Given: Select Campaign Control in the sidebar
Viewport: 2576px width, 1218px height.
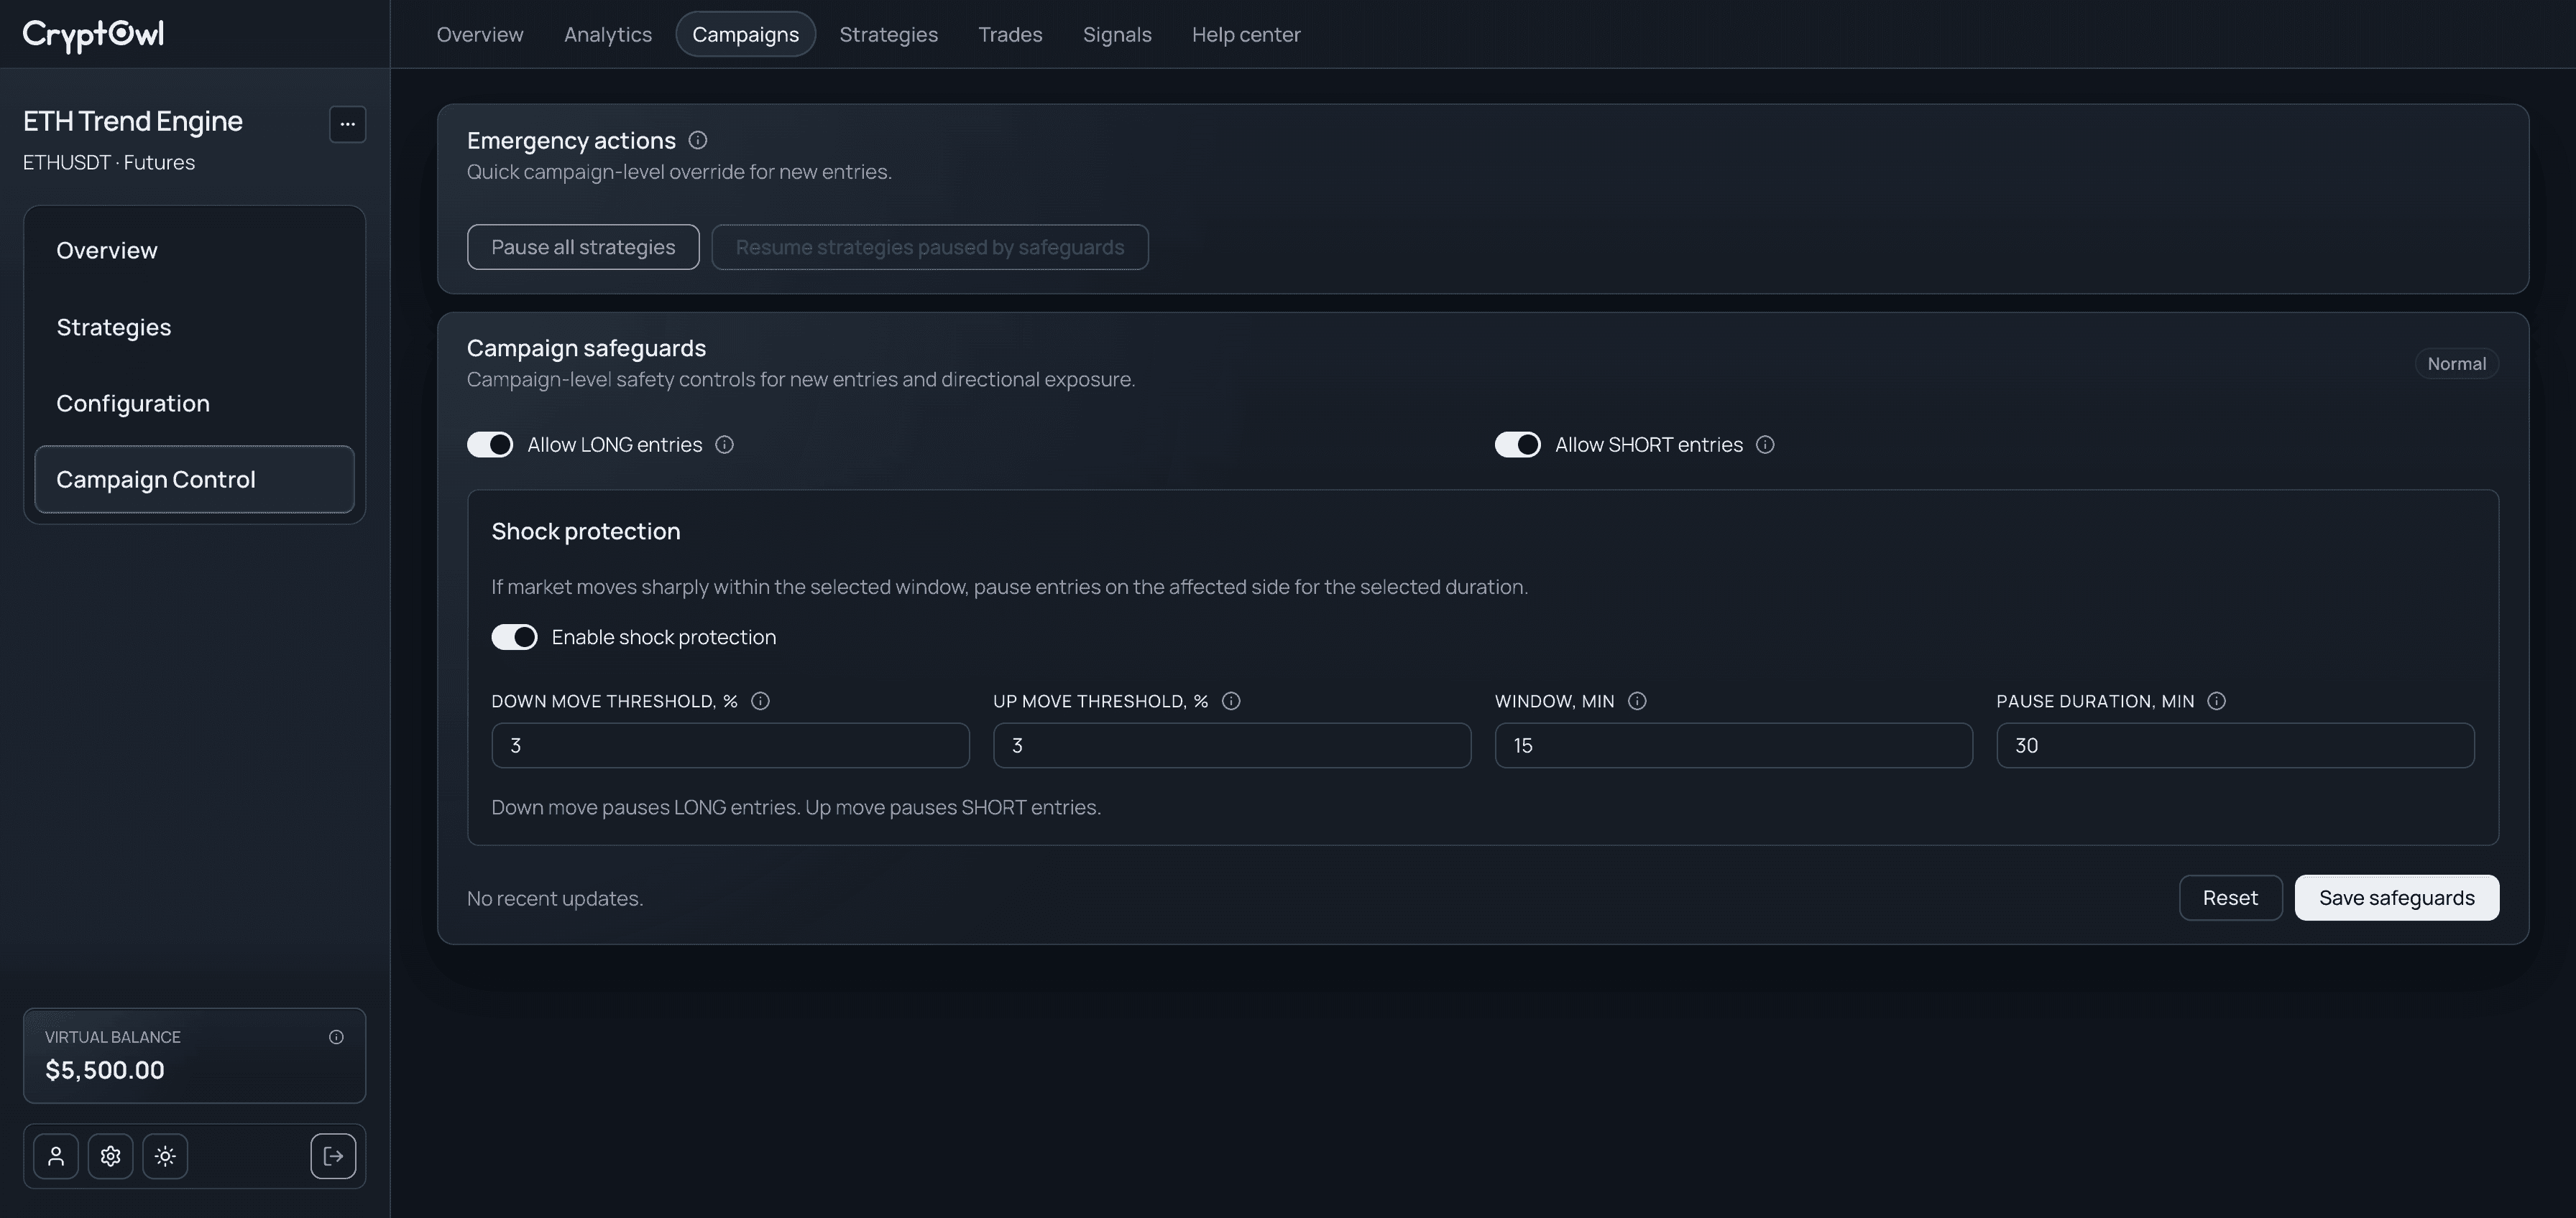Looking at the screenshot, I should click(195, 480).
